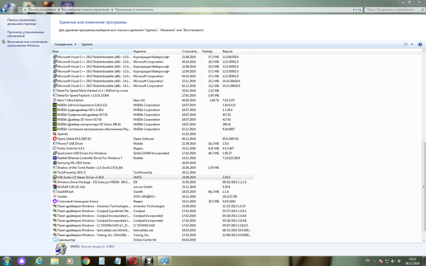Show hidden system tray icons

point(375,261)
